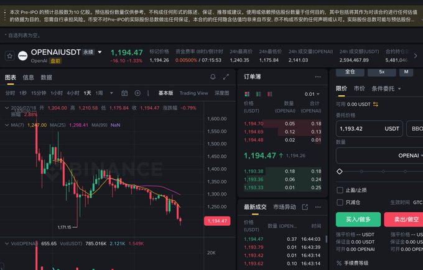The width and height of the screenshot is (423, 270).
Task: Show both bids and asks order book view
Action: (x=247, y=94)
